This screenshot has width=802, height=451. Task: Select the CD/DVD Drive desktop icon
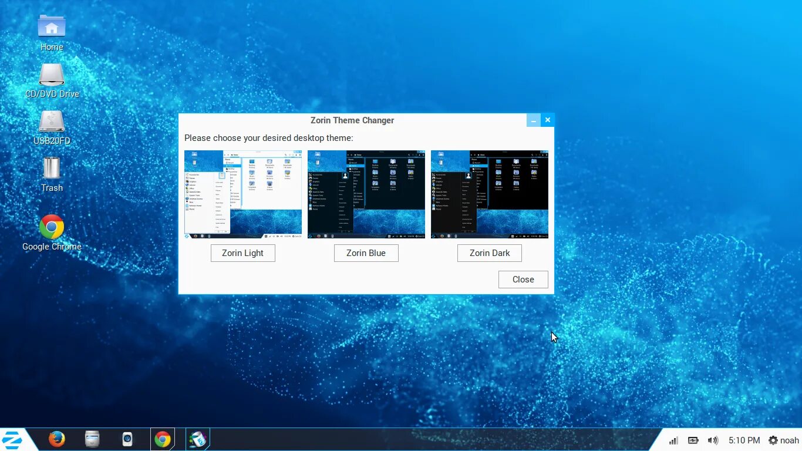point(52,80)
